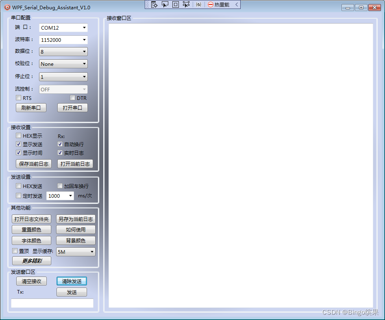The width and height of the screenshot is (385, 320).
Task: Enable the RTS checkbox
Action: pyautogui.click(x=19, y=98)
